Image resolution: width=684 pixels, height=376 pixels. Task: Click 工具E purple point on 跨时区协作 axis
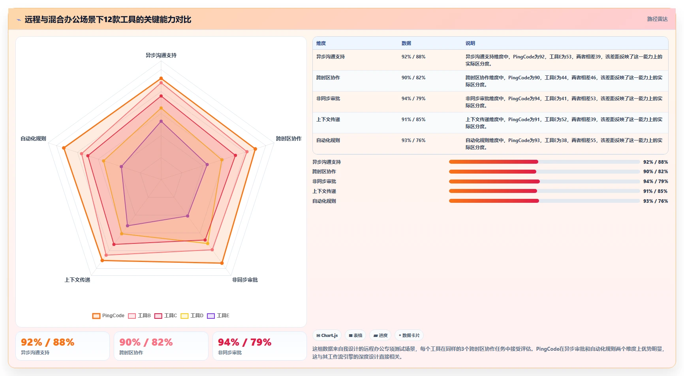(207, 165)
